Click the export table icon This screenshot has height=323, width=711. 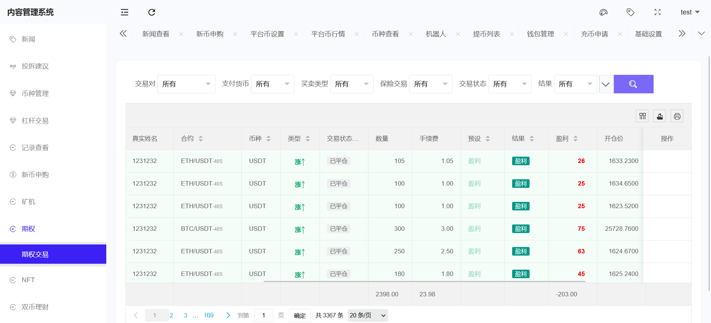point(660,116)
